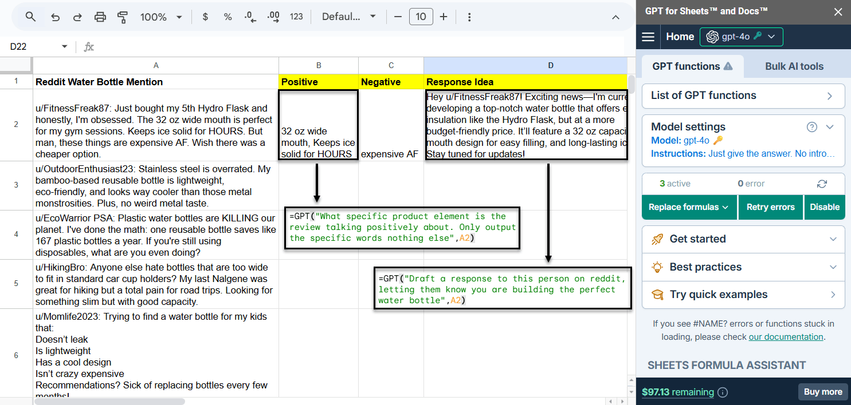This screenshot has height=405, width=851.
Task: Click the '0 error' count
Action: [751, 184]
